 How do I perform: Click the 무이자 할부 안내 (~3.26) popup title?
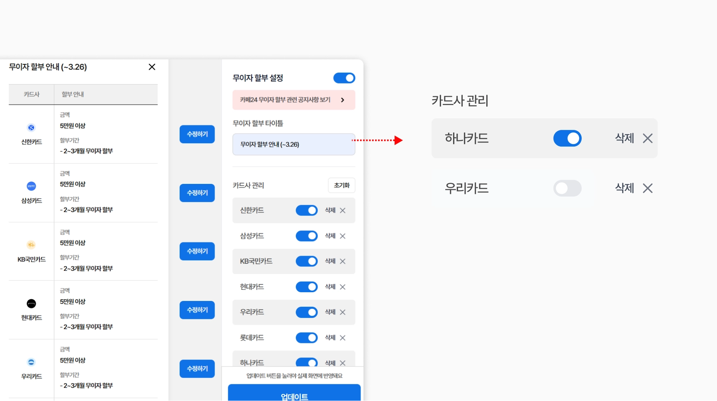48,67
